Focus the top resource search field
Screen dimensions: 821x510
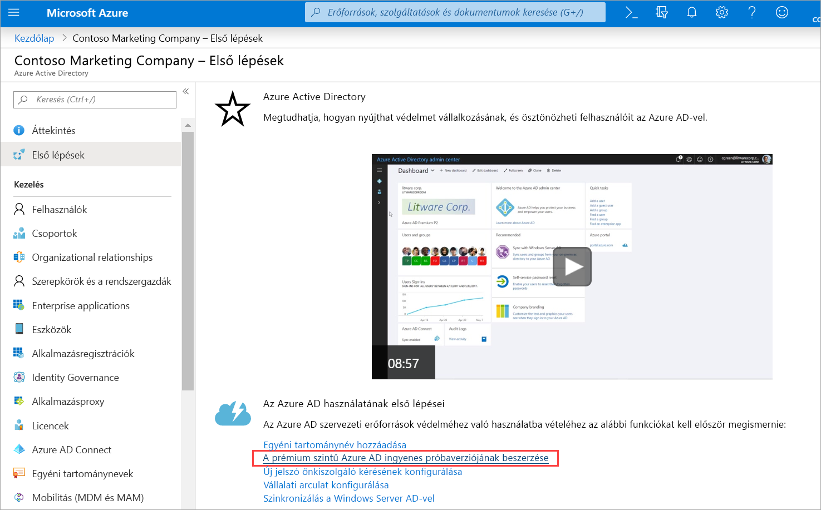pyautogui.click(x=455, y=12)
